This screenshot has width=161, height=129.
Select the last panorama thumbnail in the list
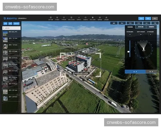5,98
